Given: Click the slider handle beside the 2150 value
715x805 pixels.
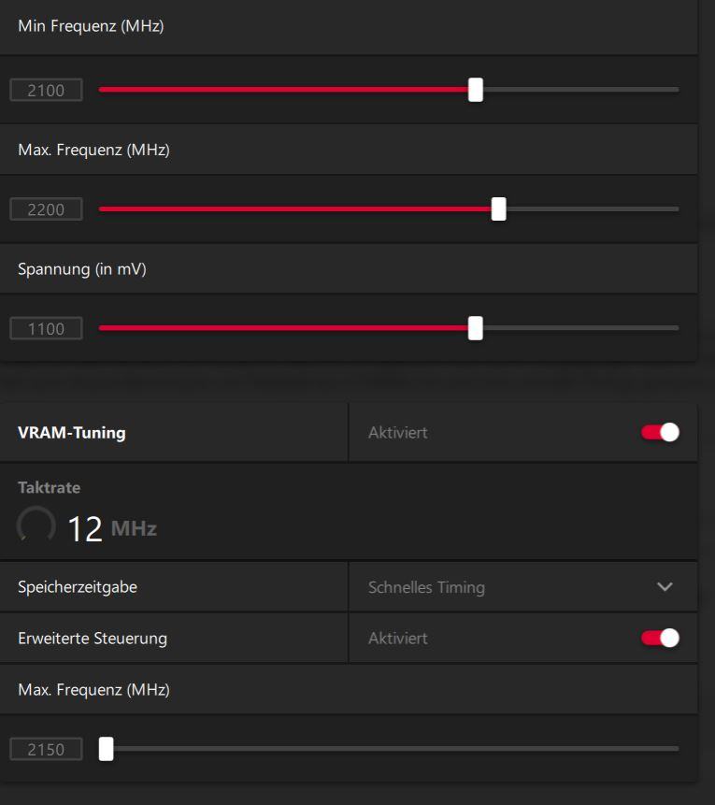Looking at the screenshot, I should [x=107, y=749].
